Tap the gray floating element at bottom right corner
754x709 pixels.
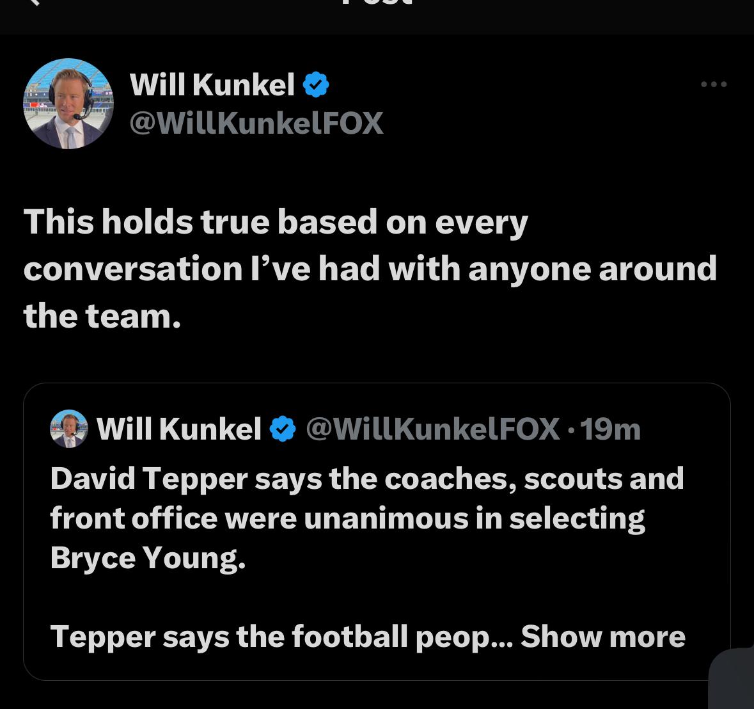(734, 680)
